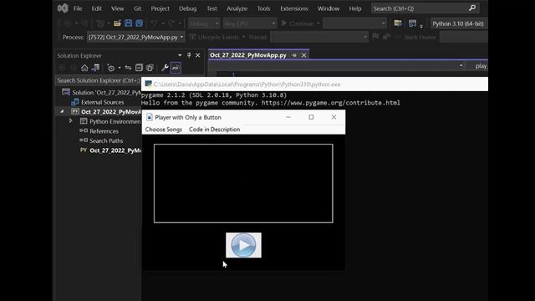
Task: Click the Properties wrench icon
Action: (x=165, y=68)
